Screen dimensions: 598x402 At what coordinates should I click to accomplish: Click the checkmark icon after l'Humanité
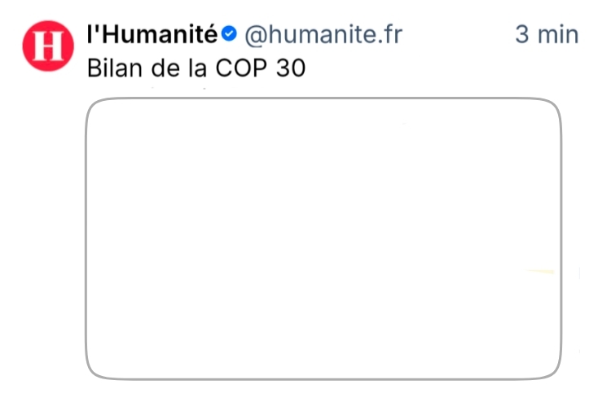(229, 34)
